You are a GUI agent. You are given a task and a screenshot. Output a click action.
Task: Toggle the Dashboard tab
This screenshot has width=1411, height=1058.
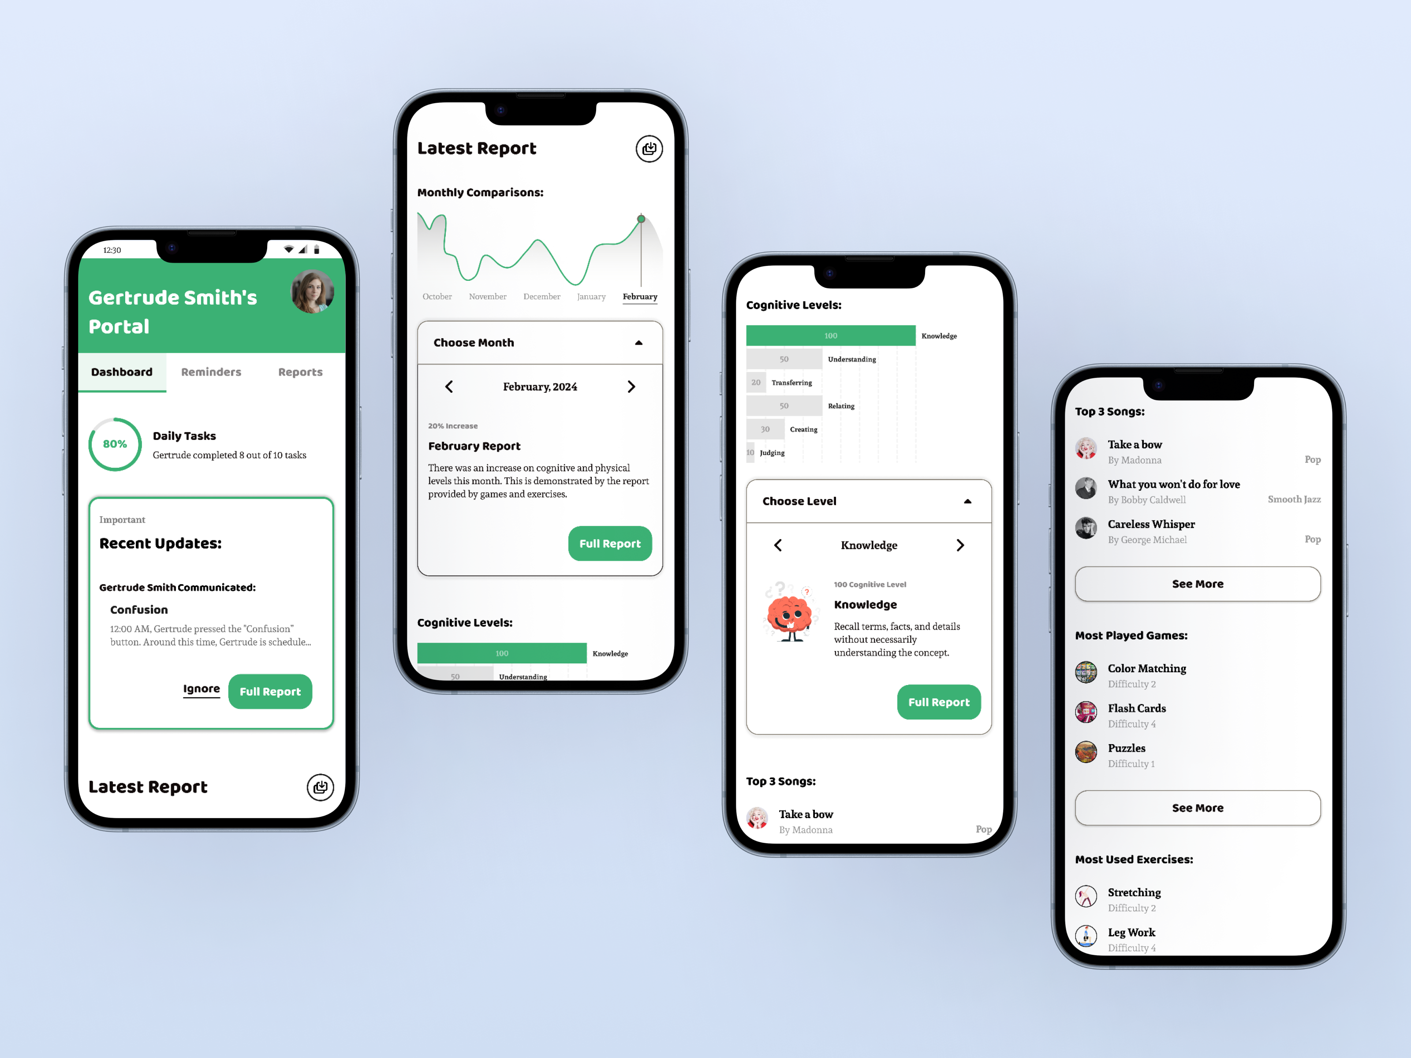122,371
